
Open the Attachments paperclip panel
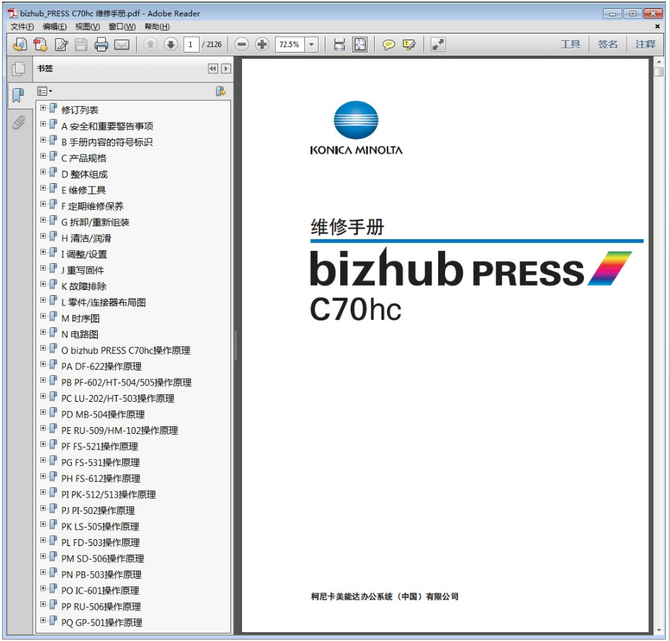click(x=18, y=122)
